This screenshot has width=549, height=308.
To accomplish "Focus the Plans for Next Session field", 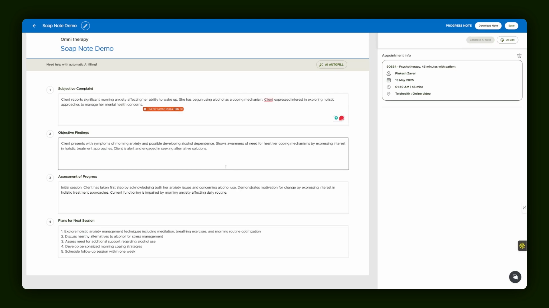I will coord(203,242).
